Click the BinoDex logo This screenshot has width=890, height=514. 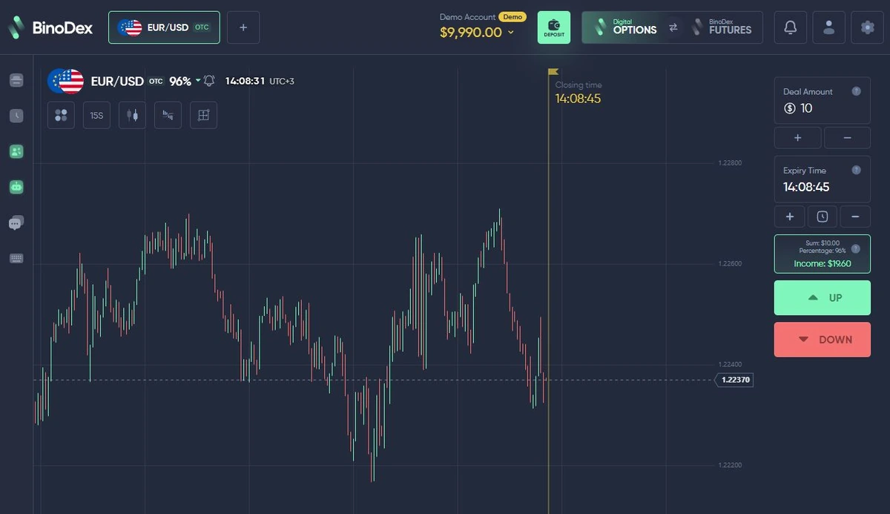coord(50,27)
